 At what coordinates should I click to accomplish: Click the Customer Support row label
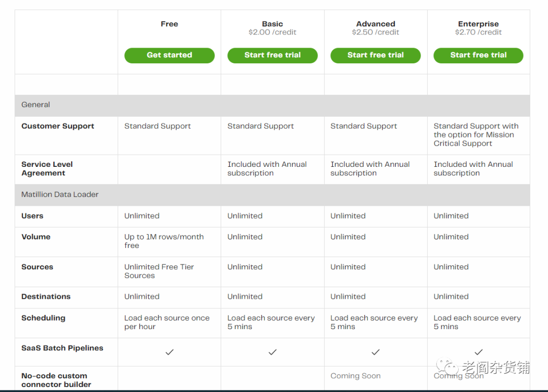pos(58,126)
